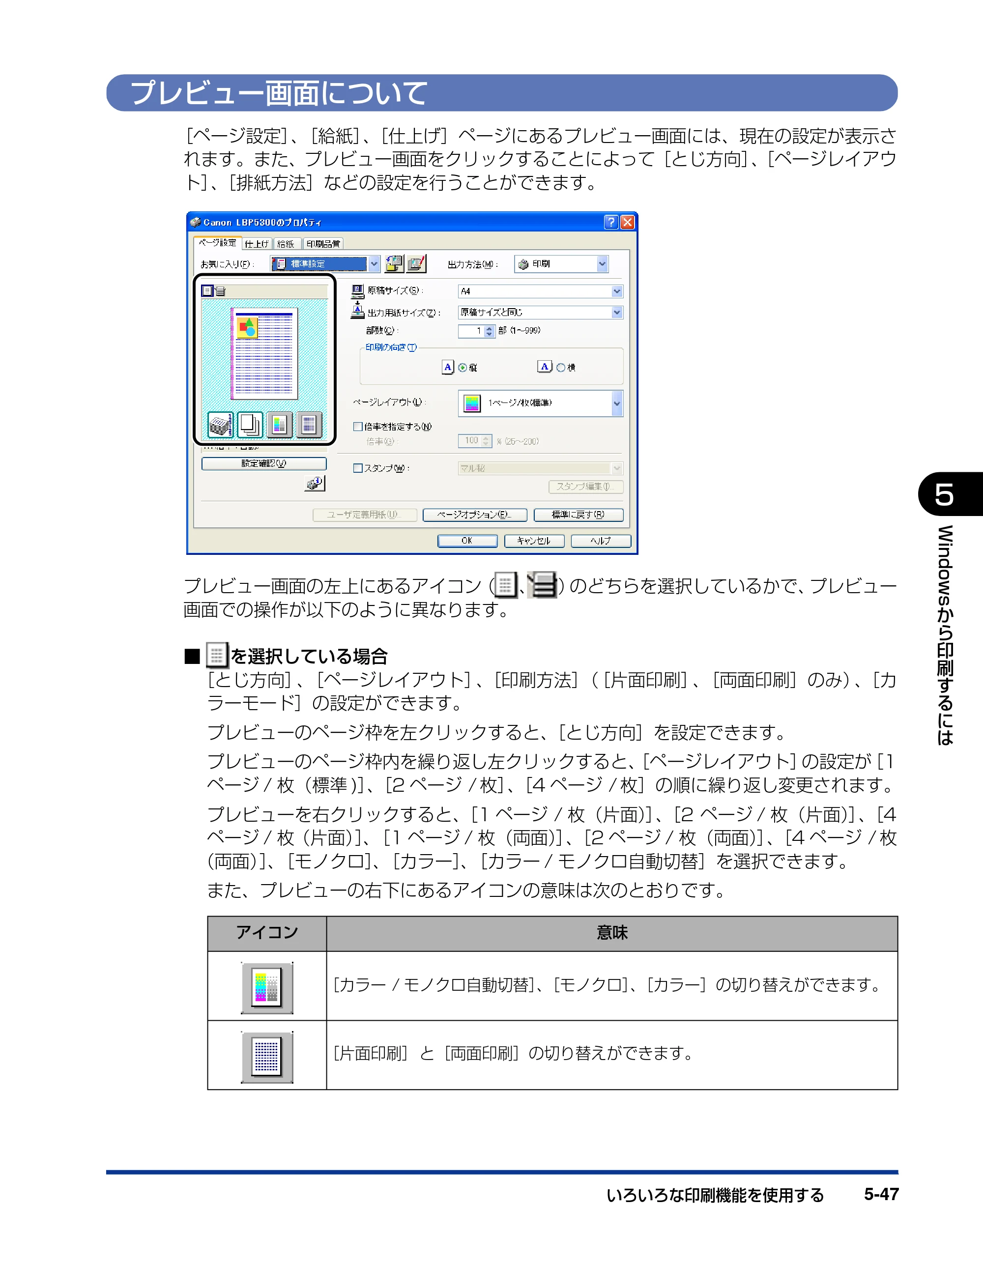Enable the スタンプ checkbox
This screenshot has width=983, height=1264.
[358, 468]
